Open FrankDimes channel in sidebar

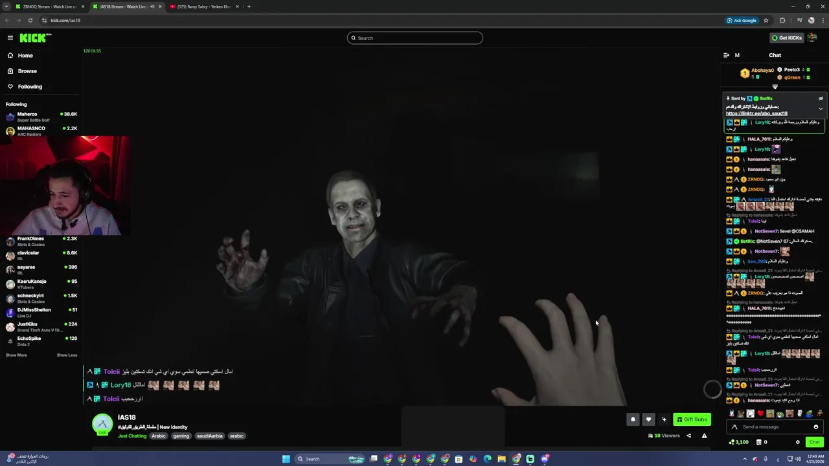point(40,241)
